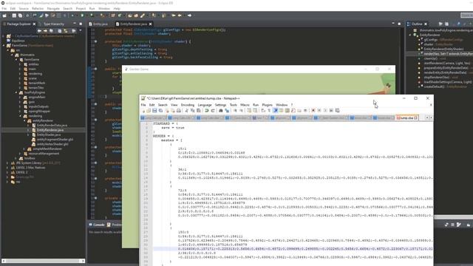Select the terrainMesh package
The image size is (473, 266).
click(36, 83)
